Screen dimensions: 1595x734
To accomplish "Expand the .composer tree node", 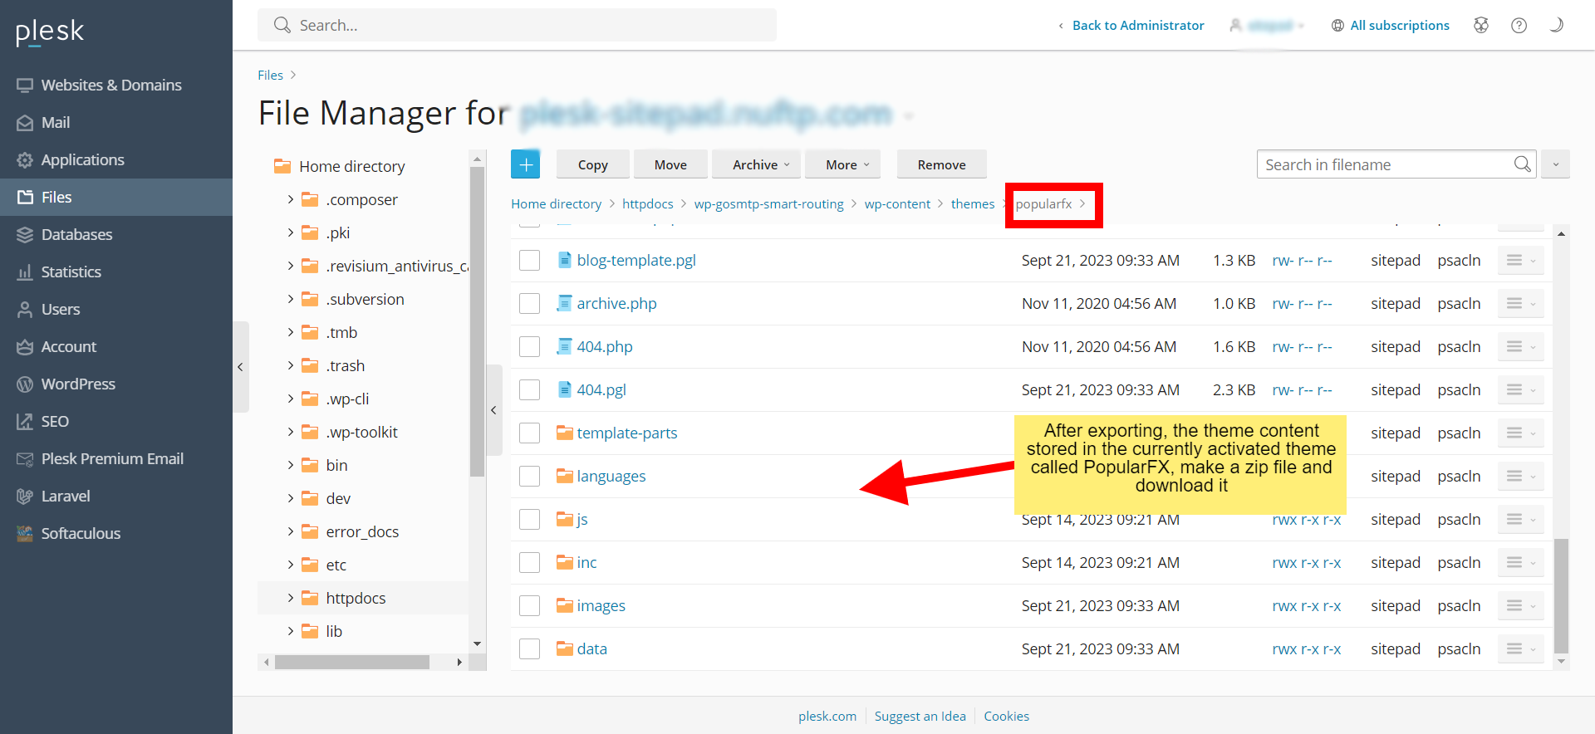I will (x=290, y=199).
